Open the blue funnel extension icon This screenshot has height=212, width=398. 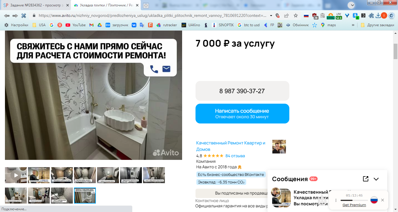pyautogui.click(x=347, y=16)
